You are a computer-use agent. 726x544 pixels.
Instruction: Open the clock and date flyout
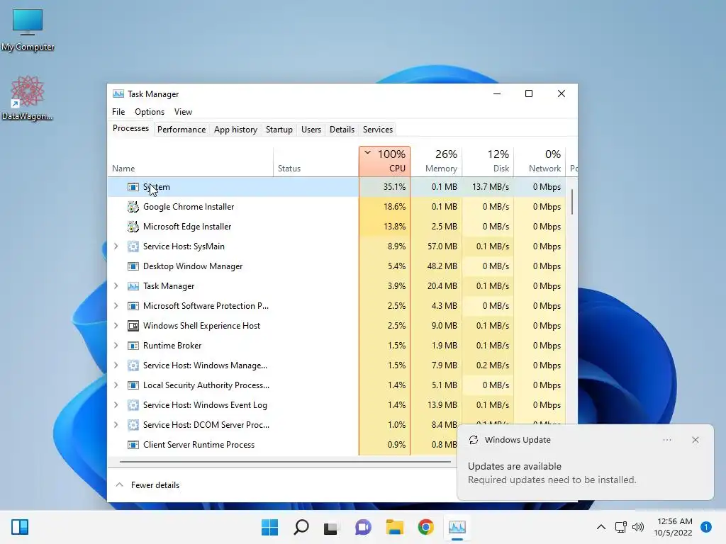[x=674, y=527]
